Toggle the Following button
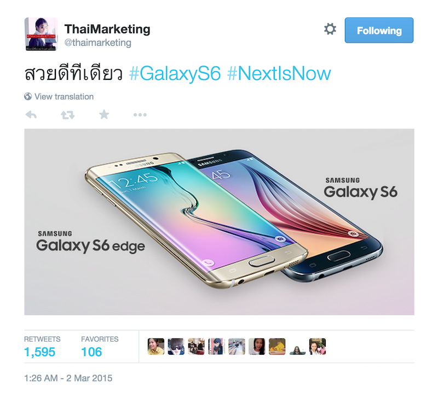Viewport: 438px width, 398px height. [x=379, y=31]
